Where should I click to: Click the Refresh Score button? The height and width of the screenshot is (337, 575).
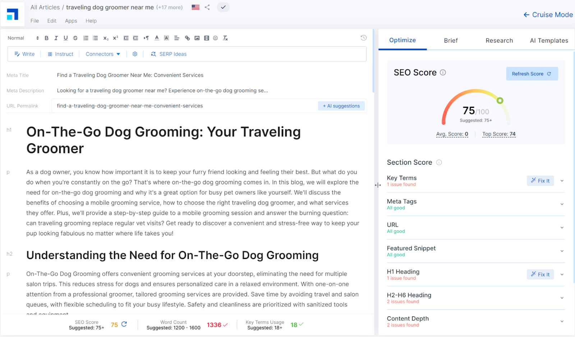[532, 74]
